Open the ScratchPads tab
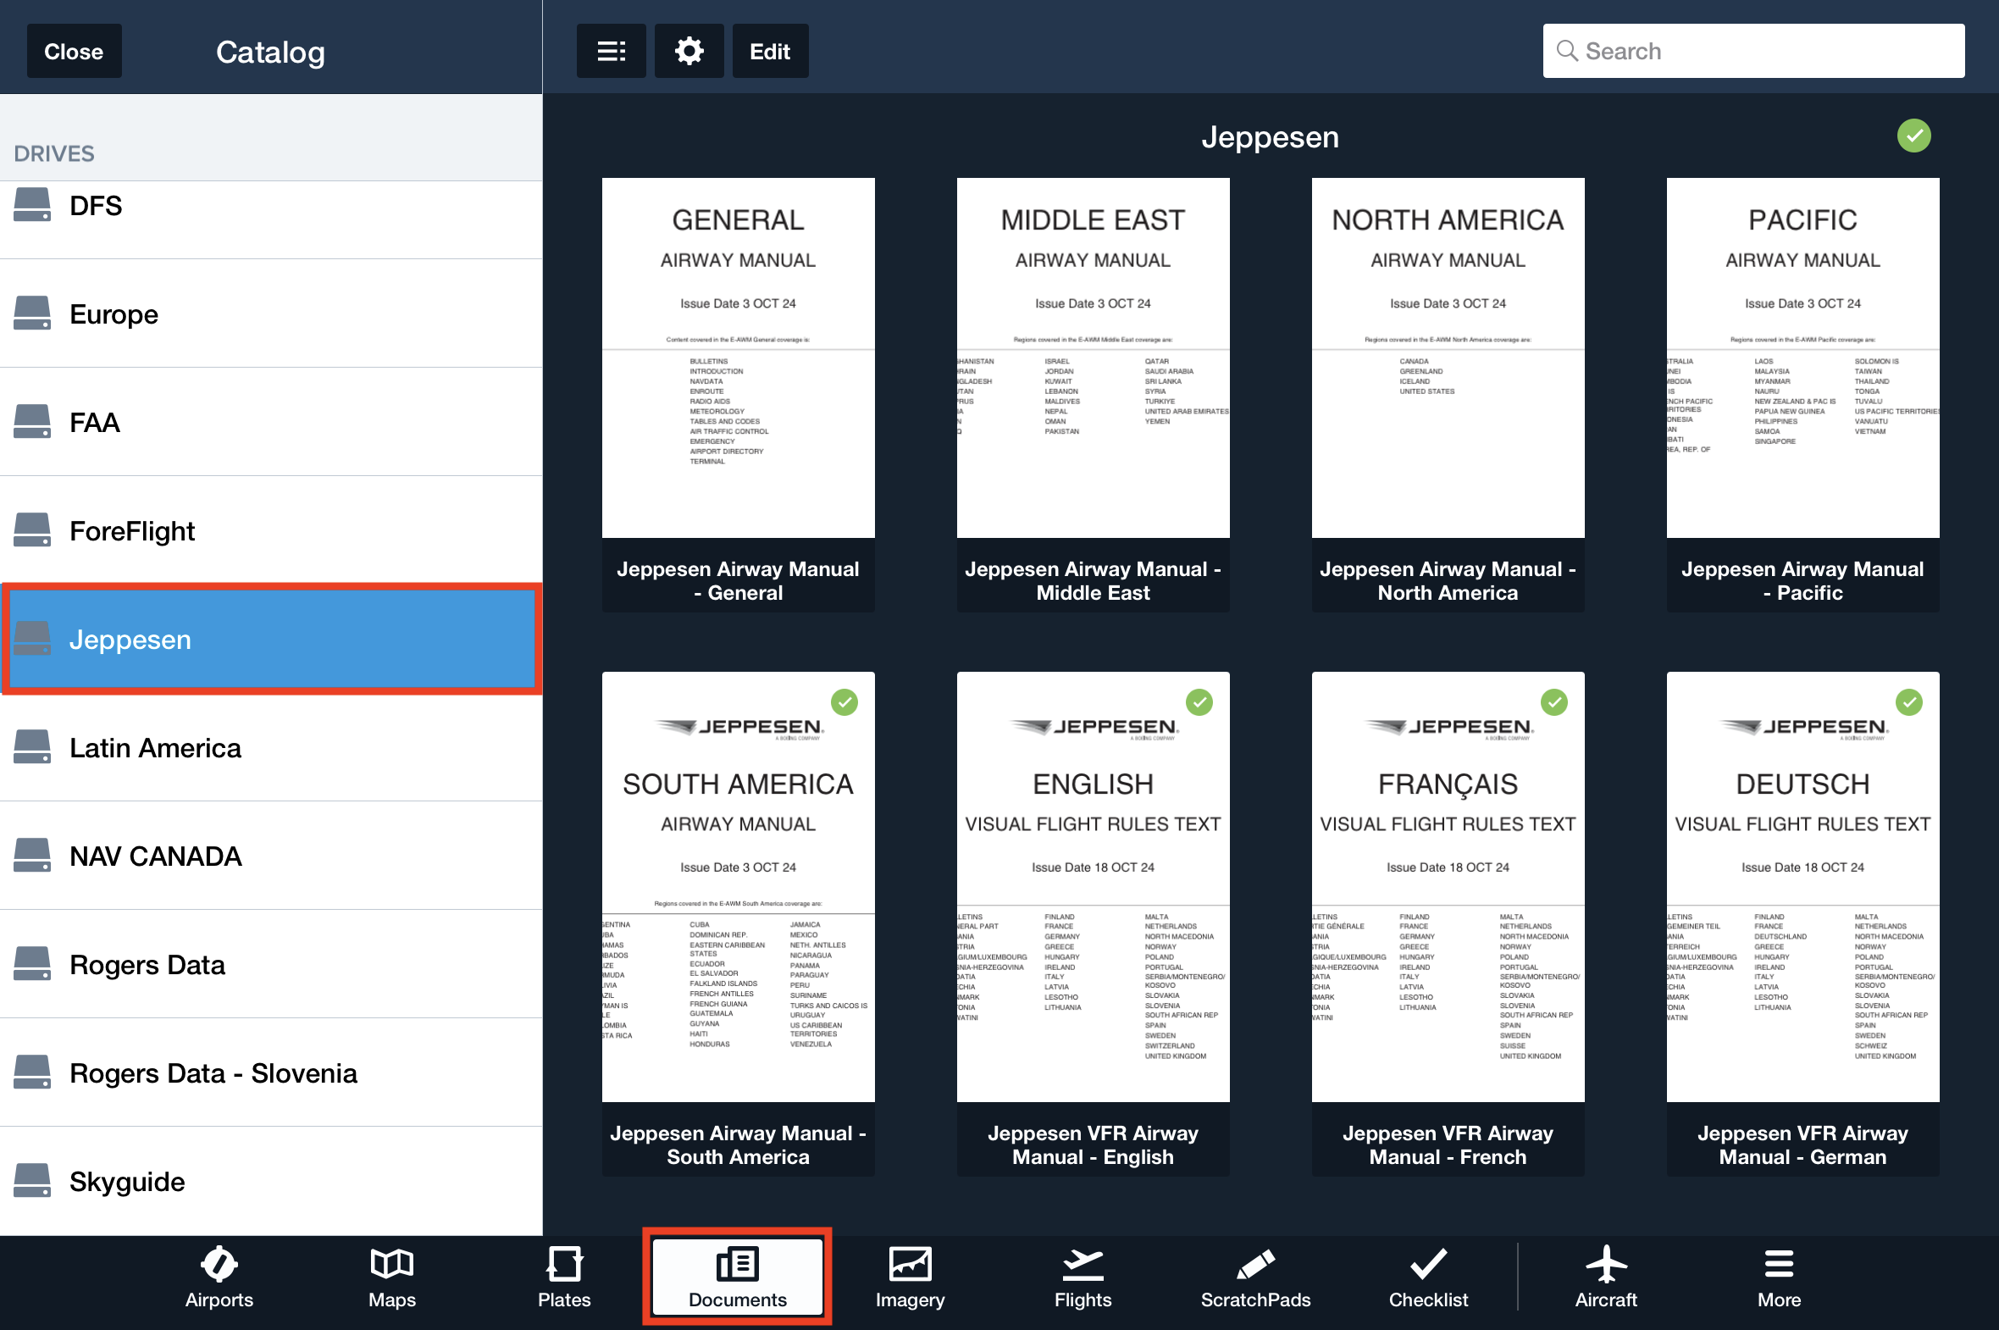 1255,1277
